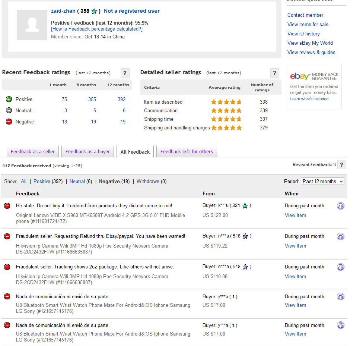363x346 pixels.
Task: Click View ID history link
Action: pyautogui.click(x=303, y=34)
